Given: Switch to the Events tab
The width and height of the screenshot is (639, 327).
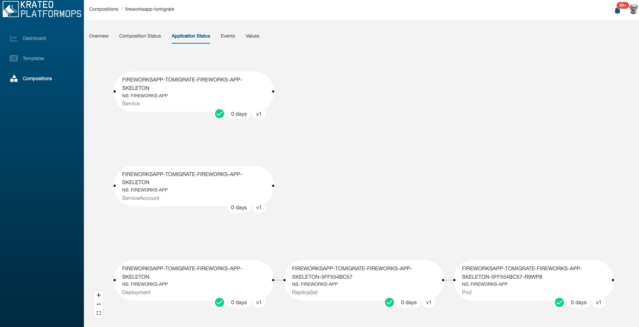Looking at the screenshot, I should pos(228,36).
